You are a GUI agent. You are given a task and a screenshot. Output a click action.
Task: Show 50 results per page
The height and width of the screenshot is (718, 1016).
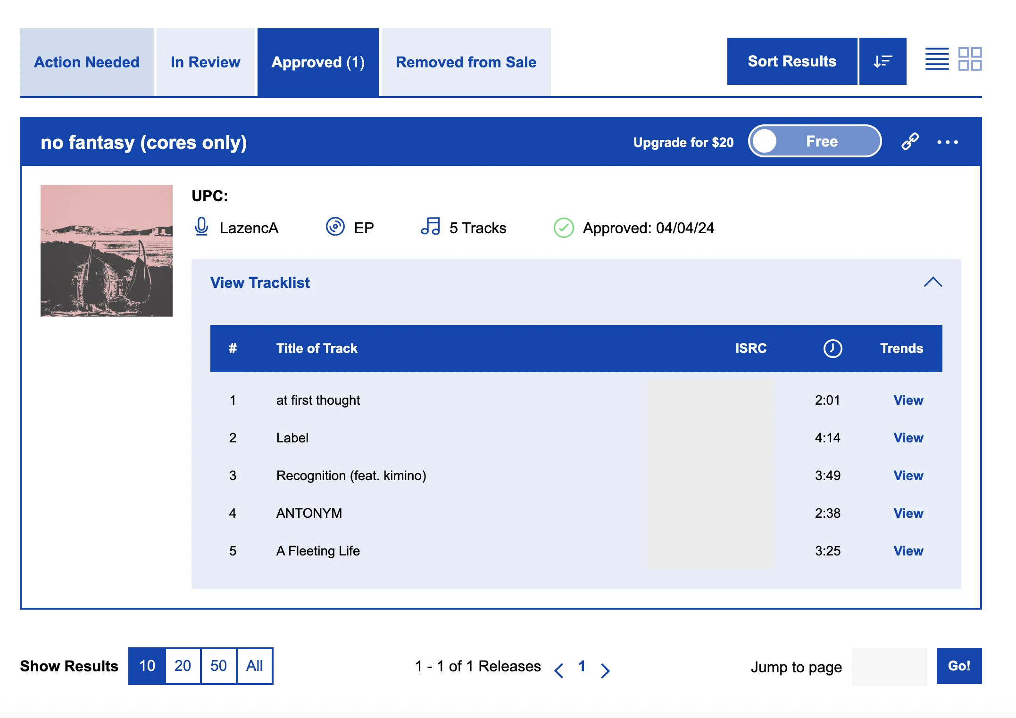tap(218, 666)
